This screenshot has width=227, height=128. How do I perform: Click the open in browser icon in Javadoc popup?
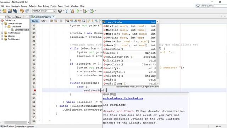[x=111, y=94]
